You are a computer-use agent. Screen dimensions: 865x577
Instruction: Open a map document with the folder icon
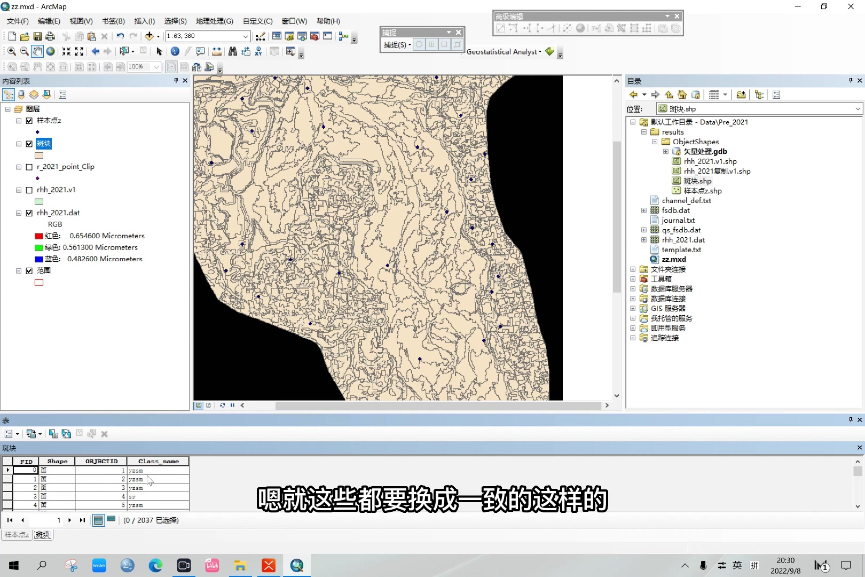tap(25, 36)
